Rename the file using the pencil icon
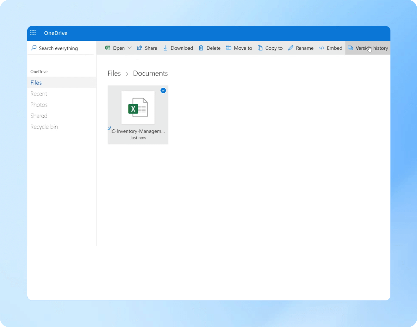This screenshot has width=417, height=327. pyautogui.click(x=291, y=48)
